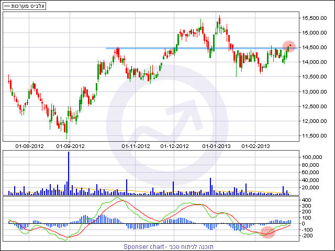Viewport: 335px width, 251px height.
Task: Click the 40,000 volume axis label
Action: [x=310, y=180]
